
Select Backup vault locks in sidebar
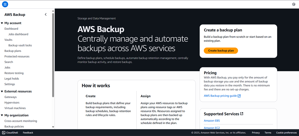(20, 45)
